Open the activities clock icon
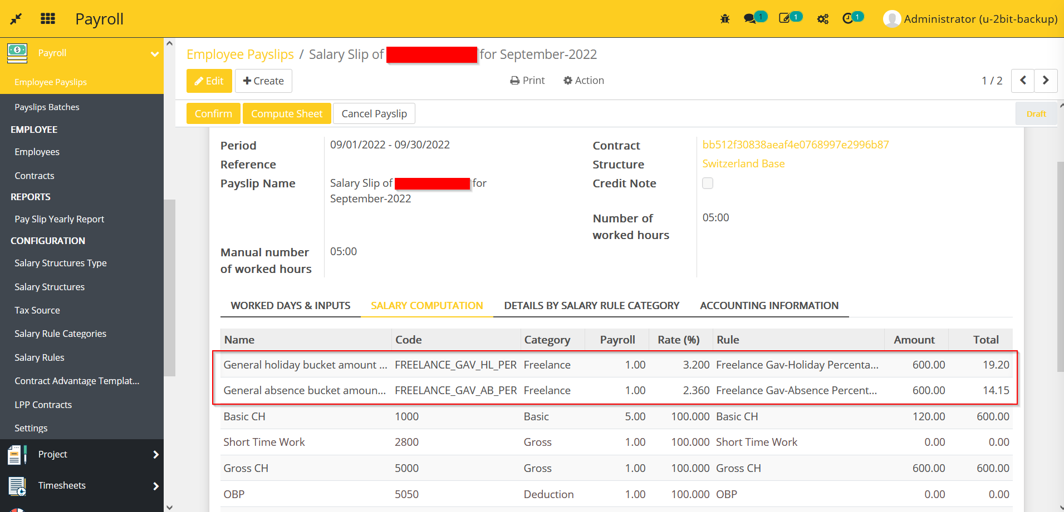The image size is (1064, 512). coord(849,18)
